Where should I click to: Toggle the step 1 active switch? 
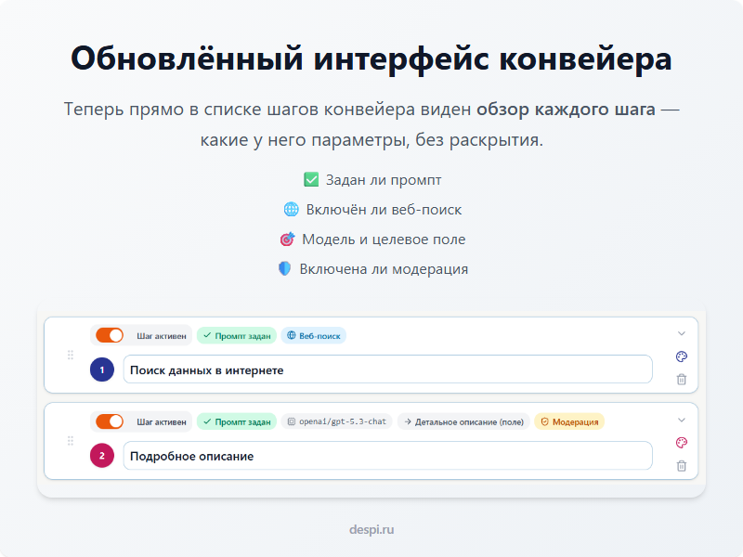pyautogui.click(x=110, y=335)
